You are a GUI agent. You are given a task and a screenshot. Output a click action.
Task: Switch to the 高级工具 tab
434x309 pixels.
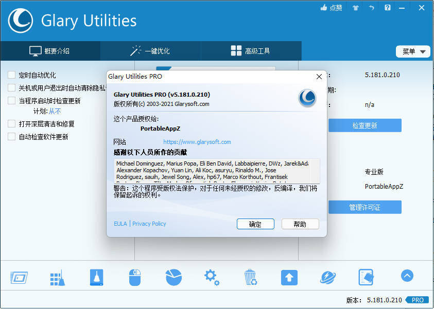[251, 51]
